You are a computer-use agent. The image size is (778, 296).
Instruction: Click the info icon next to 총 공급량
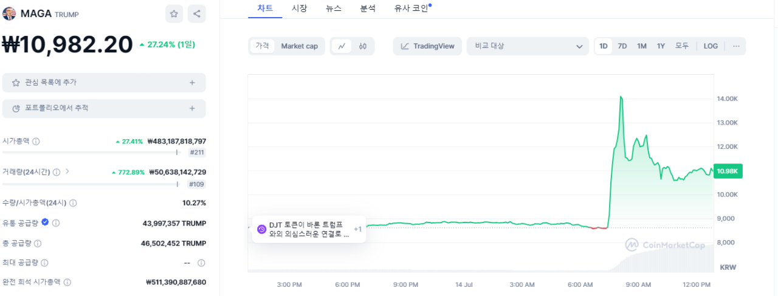38,243
